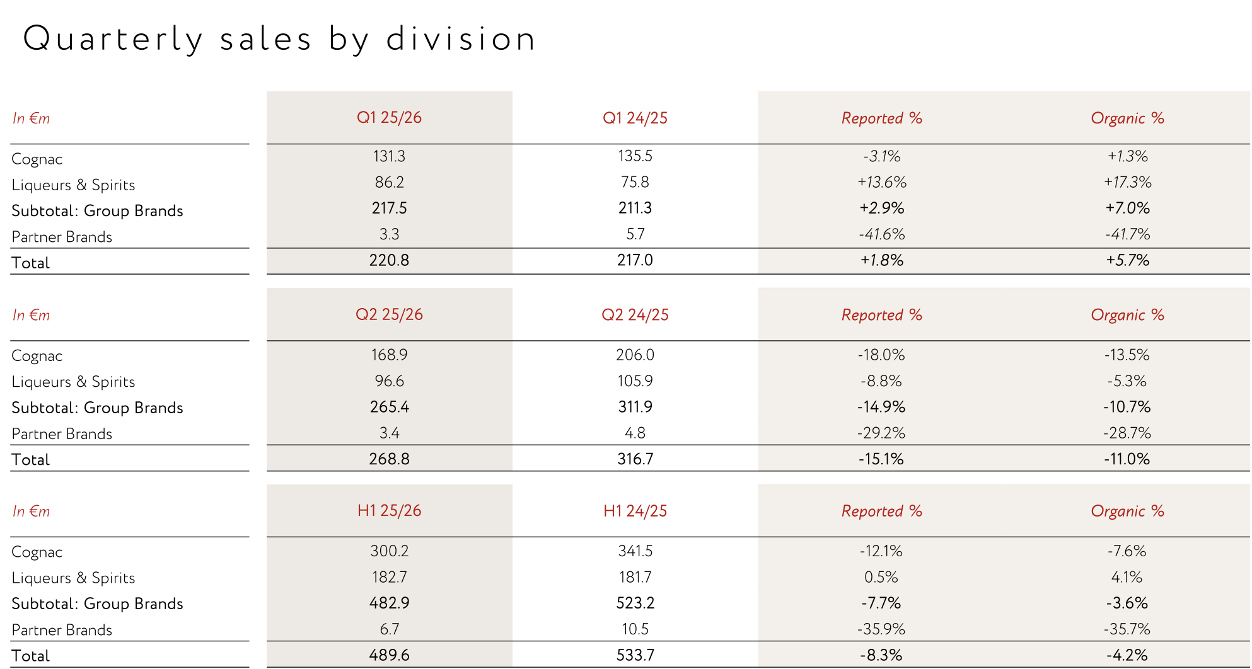This screenshot has width=1252, height=669.
Task: Select Q2 Cognac value 206.0
Action: point(635,355)
